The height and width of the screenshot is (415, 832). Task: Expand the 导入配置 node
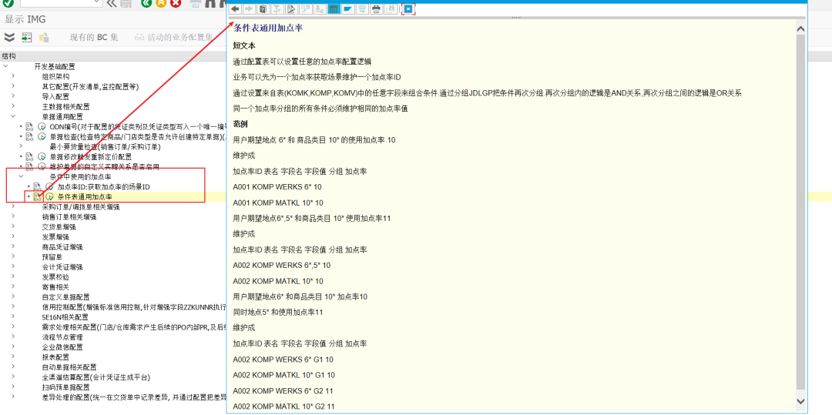(x=13, y=97)
